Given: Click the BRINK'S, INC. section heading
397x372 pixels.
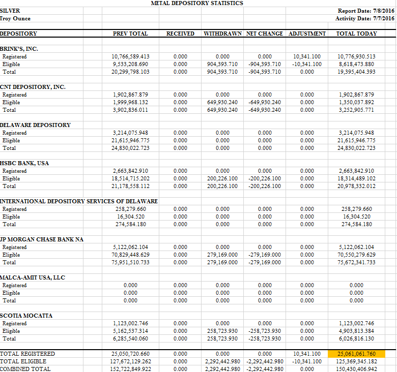Looking at the screenshot, I should (x=19, y=49).
